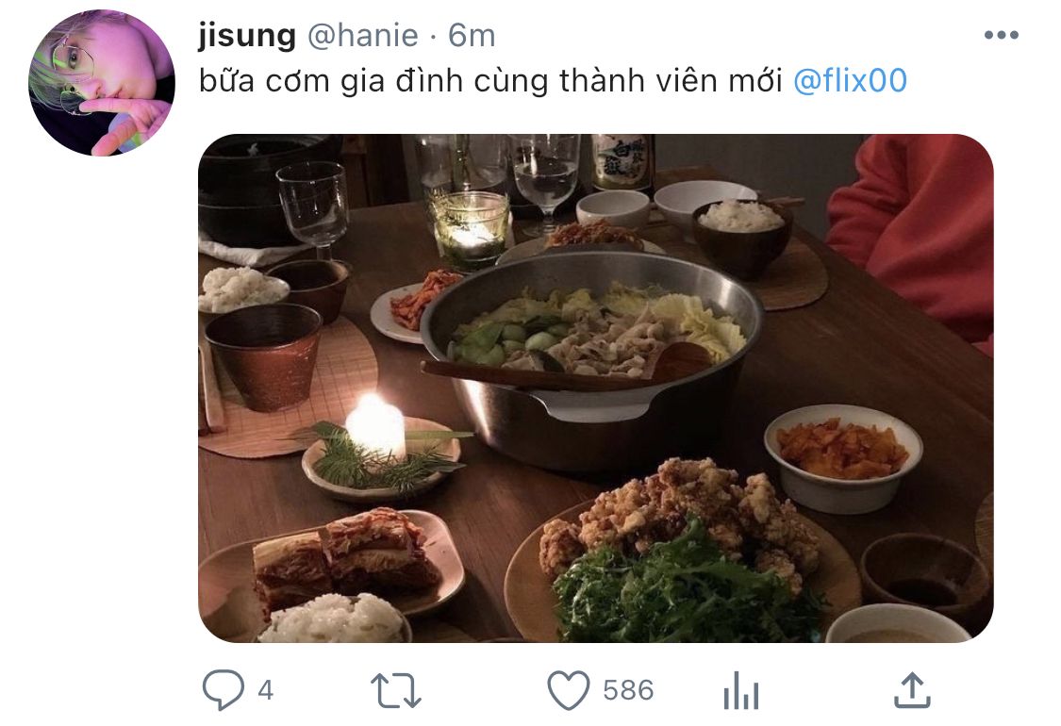
Task: Visit the jisung display name profile
Action: pos(247,35)
